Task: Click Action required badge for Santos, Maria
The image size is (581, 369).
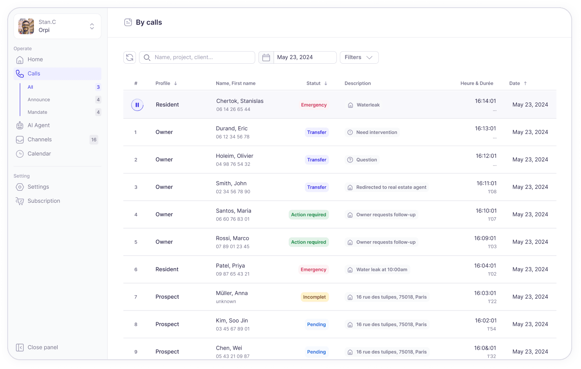Action: (x=309, y=215)
